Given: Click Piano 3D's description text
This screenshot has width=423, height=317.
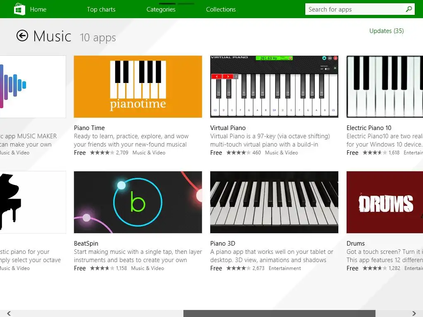Looking at the screenshot, I should pyautogui.click(x=272, y=256).
